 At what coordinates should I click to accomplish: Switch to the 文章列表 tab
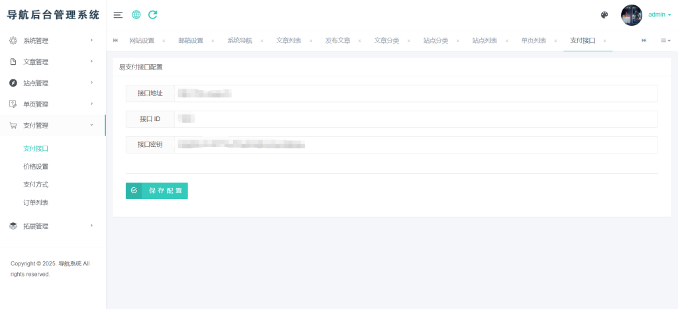click(x=289, y=40)
